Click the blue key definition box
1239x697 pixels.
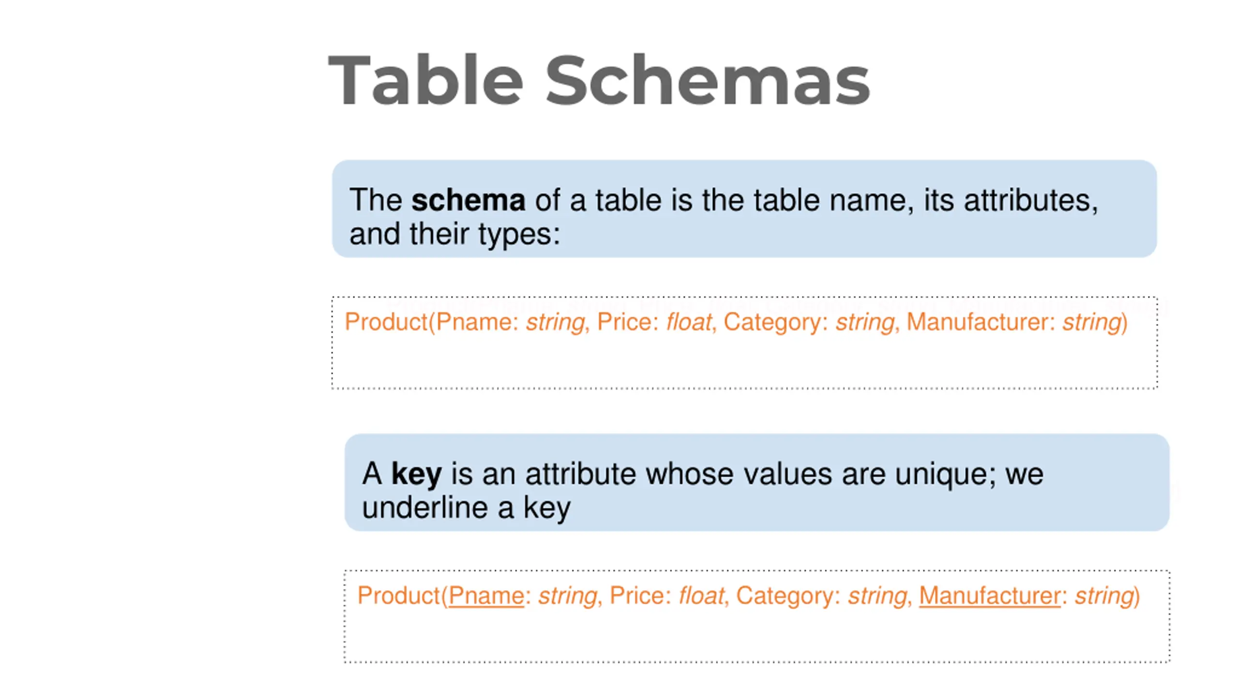tap(757, 483)
